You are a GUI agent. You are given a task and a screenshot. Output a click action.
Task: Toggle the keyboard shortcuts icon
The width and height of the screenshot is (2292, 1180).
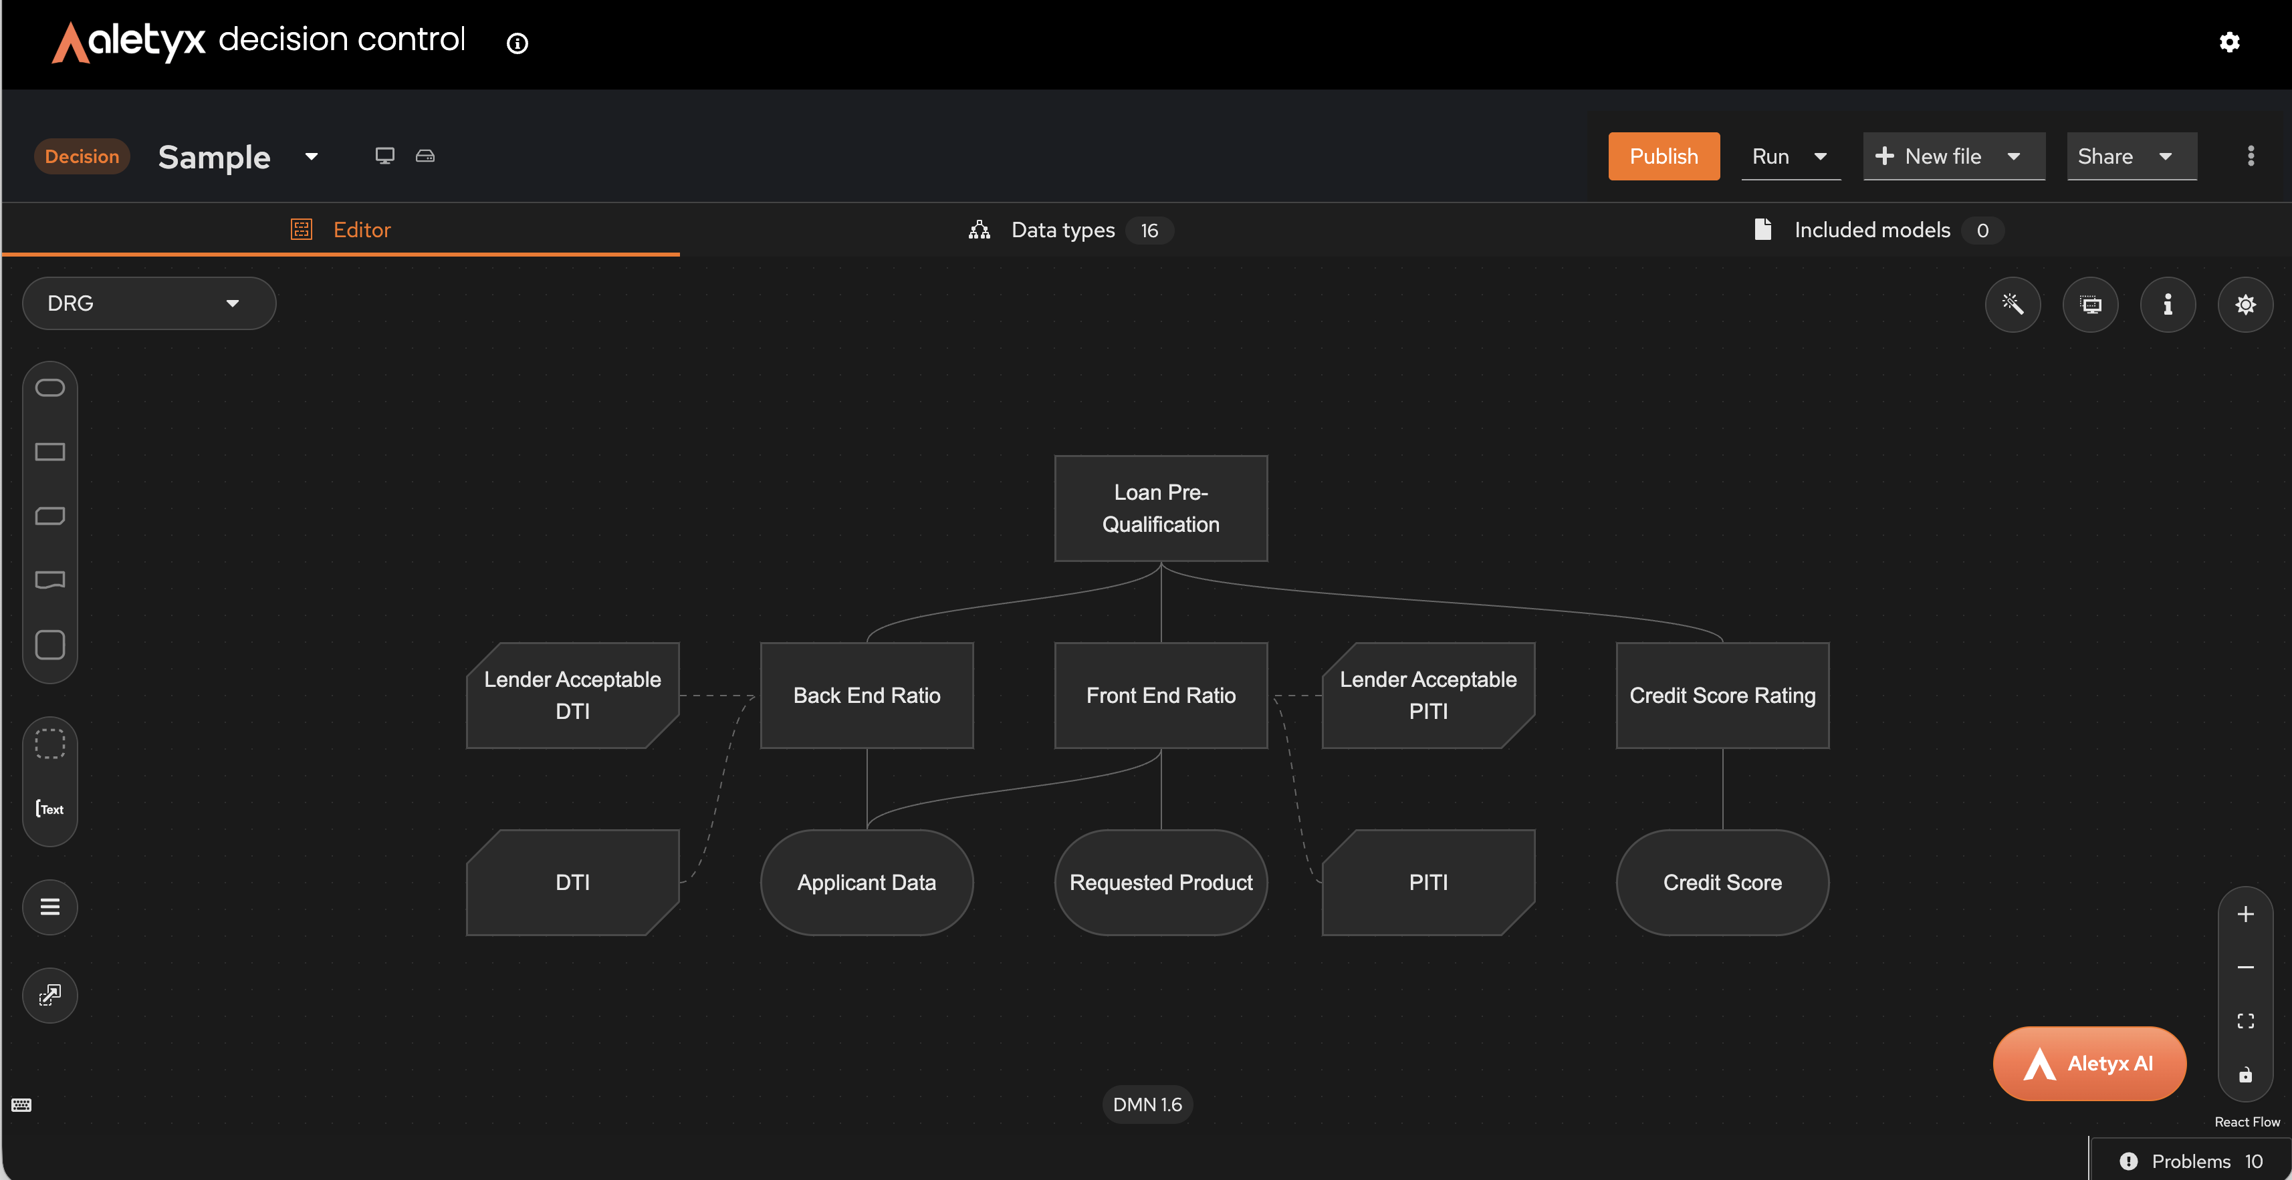[x=21, y=1104]
